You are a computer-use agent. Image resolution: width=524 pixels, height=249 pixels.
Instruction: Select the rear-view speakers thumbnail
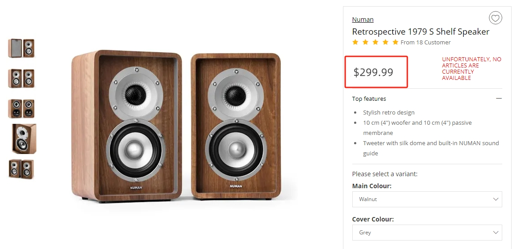click(21, 109)
